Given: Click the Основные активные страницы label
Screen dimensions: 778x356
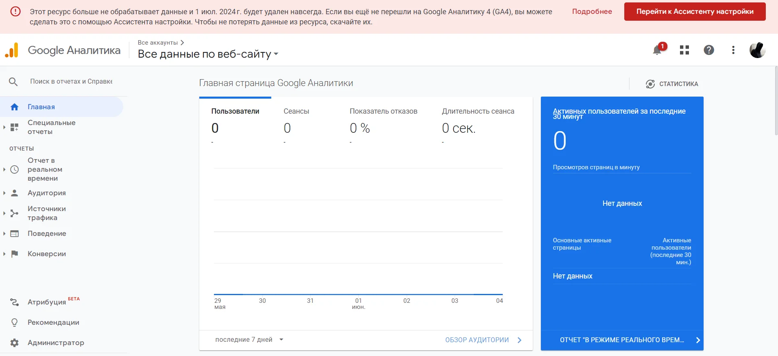Looking at the screenshot, I should (582, 244).
